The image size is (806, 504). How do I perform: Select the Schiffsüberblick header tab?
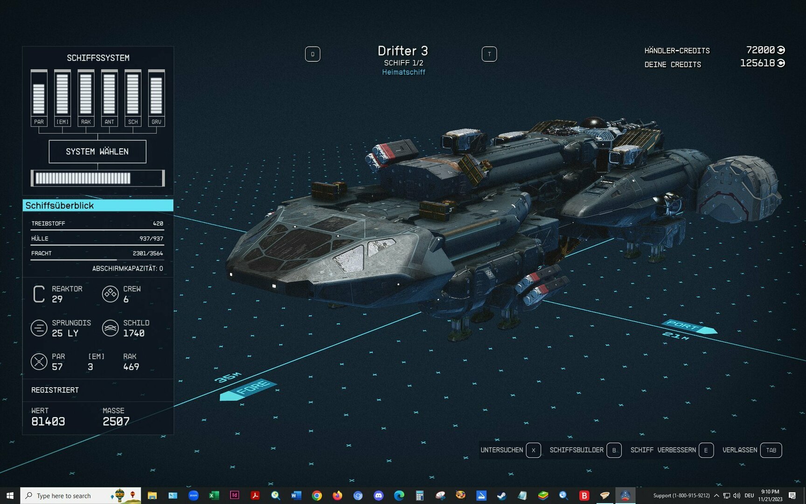pyautogui.click(x=98, y=205)
